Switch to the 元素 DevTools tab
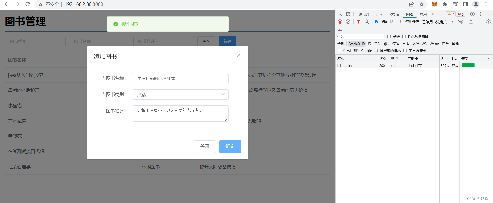Viewport: 493px width, 203px height. pos(379,14)
